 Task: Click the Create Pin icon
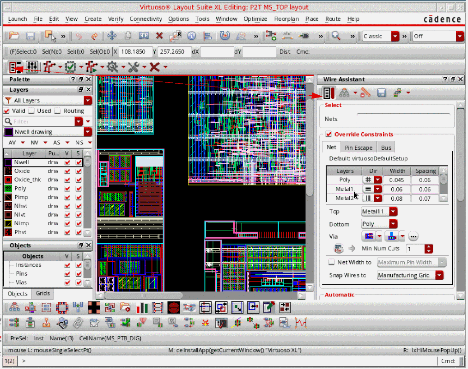[304, 36]
